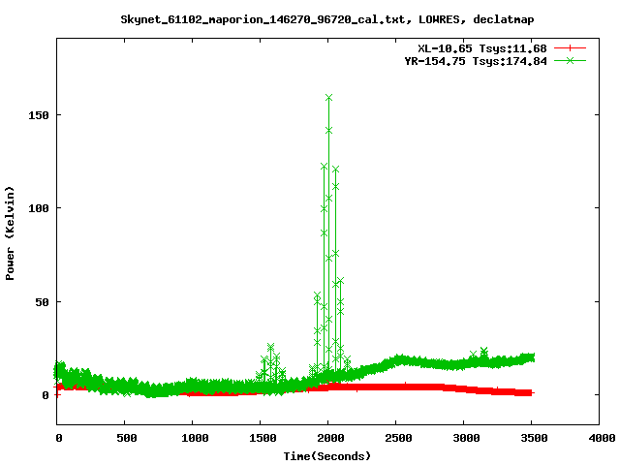This screenshot has height=465, width=620.
Task: Click the 150 tick label on the y-axis
Action: (x=39, y=114)
